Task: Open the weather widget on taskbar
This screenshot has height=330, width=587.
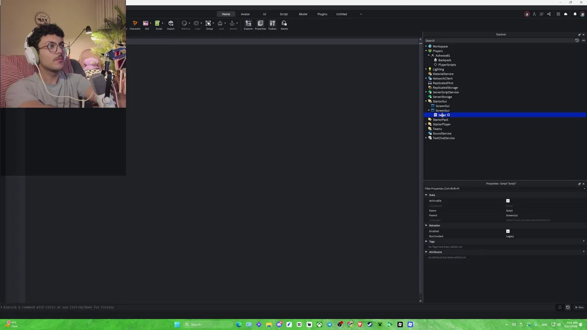Action: [x=12, y=324]
